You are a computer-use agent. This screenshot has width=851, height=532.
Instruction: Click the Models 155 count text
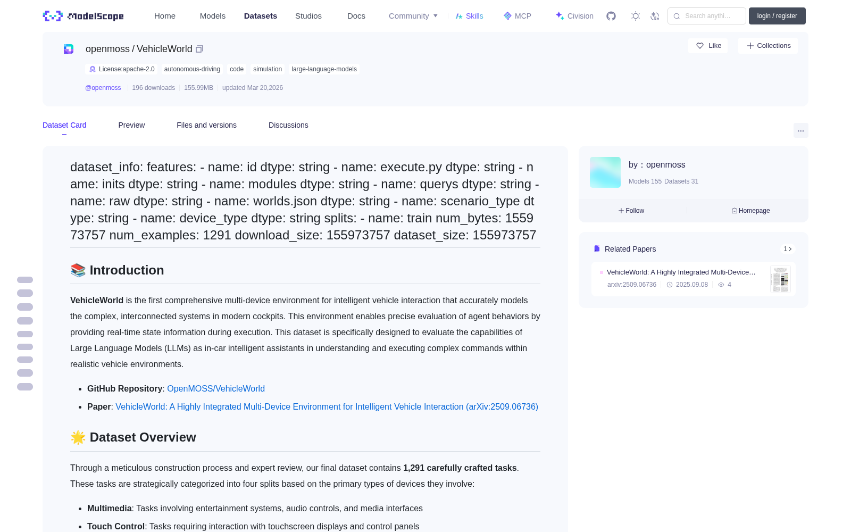coord(645,181)
